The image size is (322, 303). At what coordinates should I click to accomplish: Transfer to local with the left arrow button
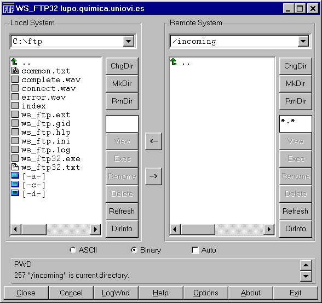click(153, 141)
